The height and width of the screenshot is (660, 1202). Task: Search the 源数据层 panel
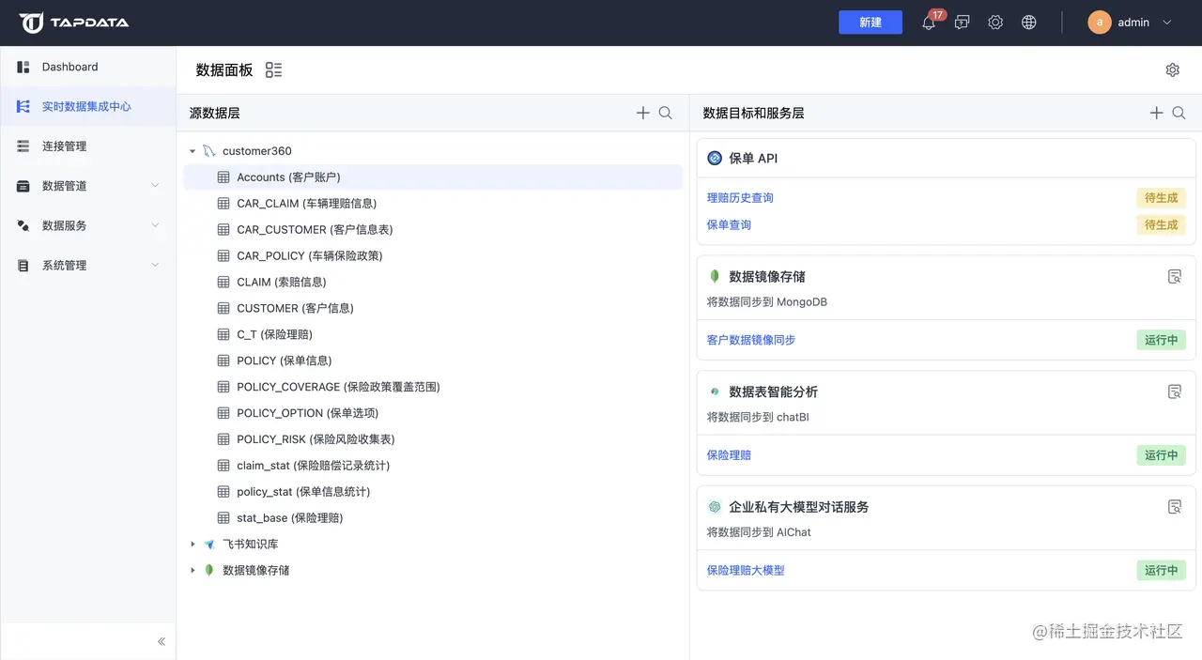pos(666,113)
